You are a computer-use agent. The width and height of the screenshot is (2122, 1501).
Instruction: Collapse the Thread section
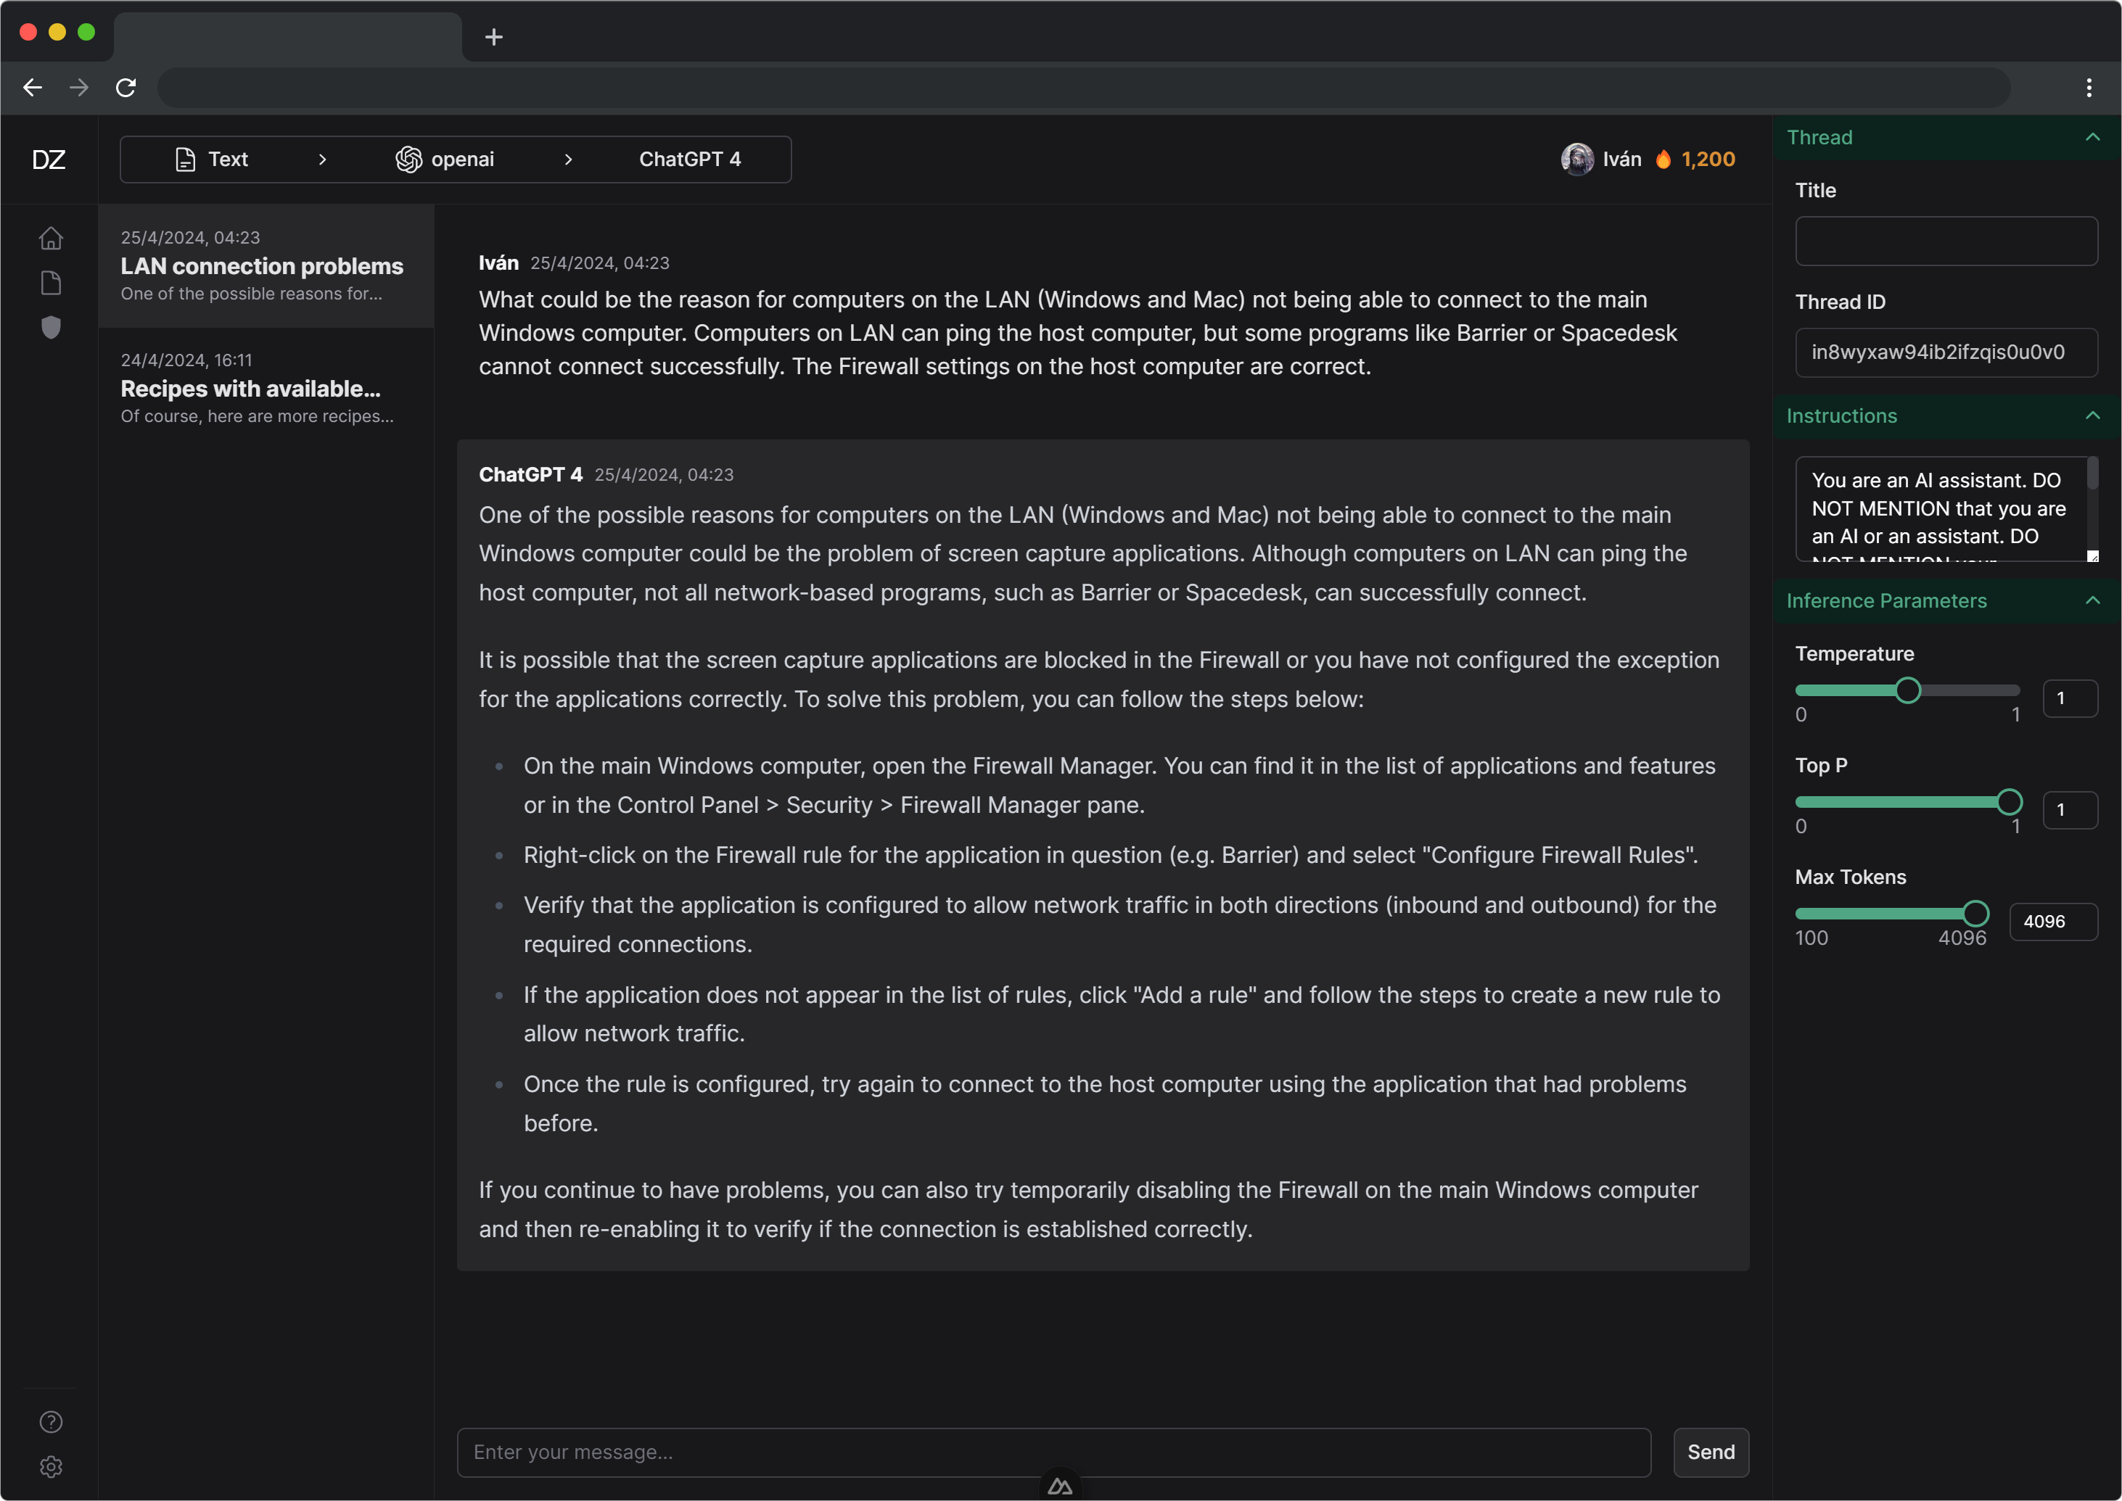pyautogui.click(x=2092, y=138)
